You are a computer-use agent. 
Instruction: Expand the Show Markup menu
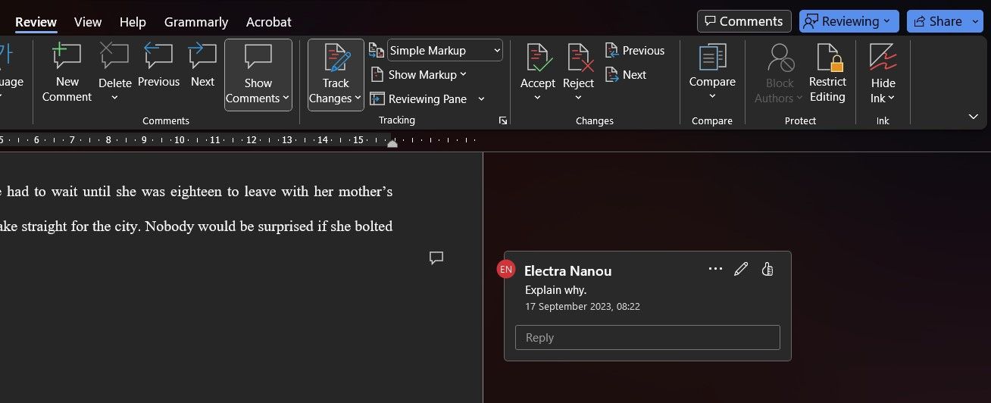pos(420,75)
